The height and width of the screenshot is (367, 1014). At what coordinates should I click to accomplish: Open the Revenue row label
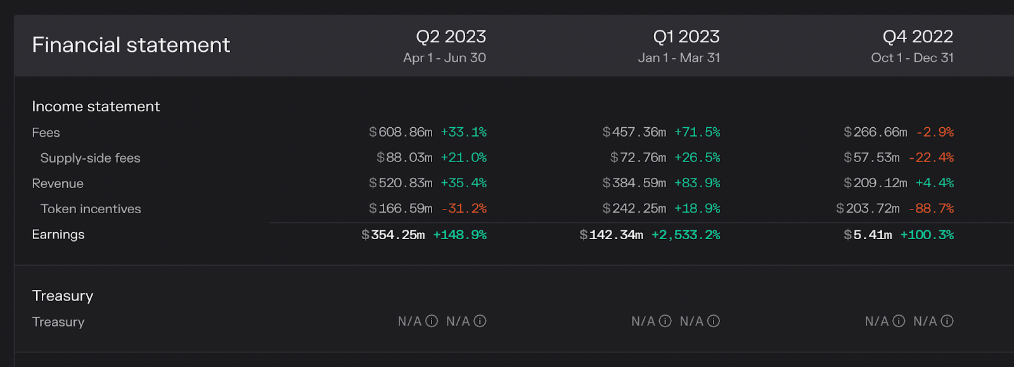pos(58,183)
